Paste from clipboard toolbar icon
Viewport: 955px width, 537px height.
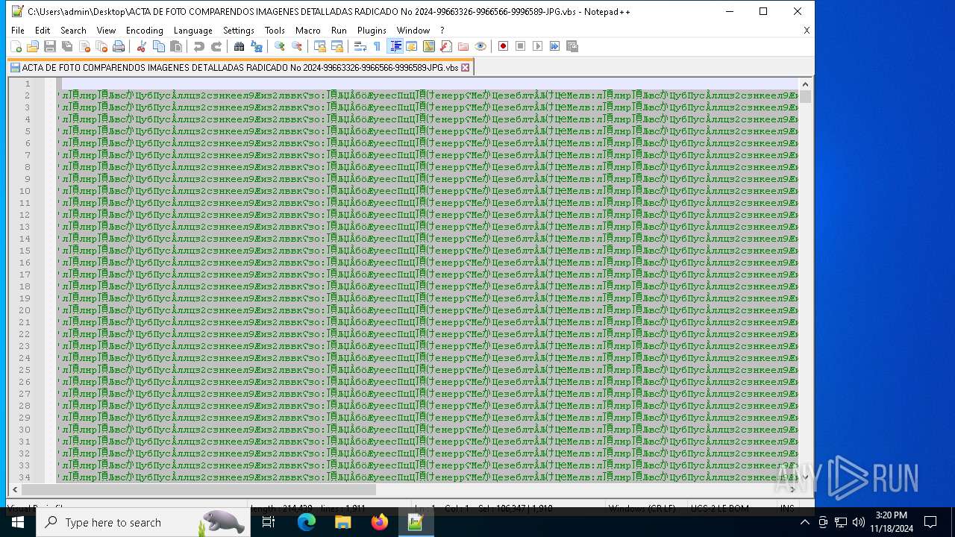click(x=176, y=46)
